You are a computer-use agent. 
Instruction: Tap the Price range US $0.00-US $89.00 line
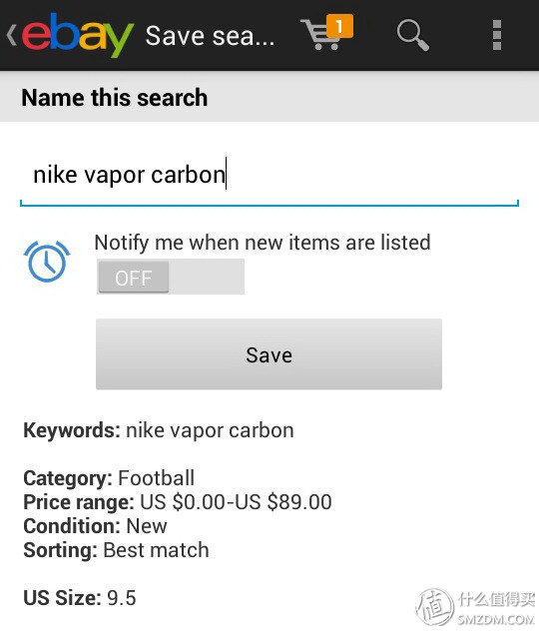pyautogui.click(x=178, y=502)
